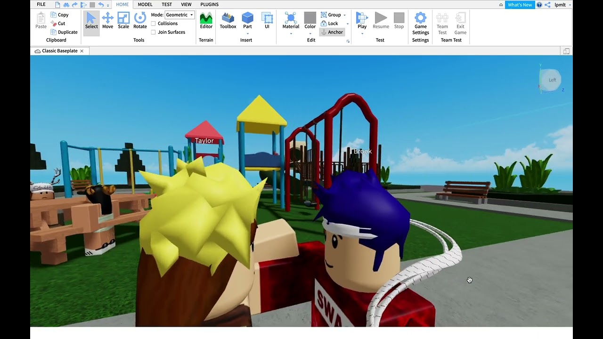Open the help question mark icon

539,5
